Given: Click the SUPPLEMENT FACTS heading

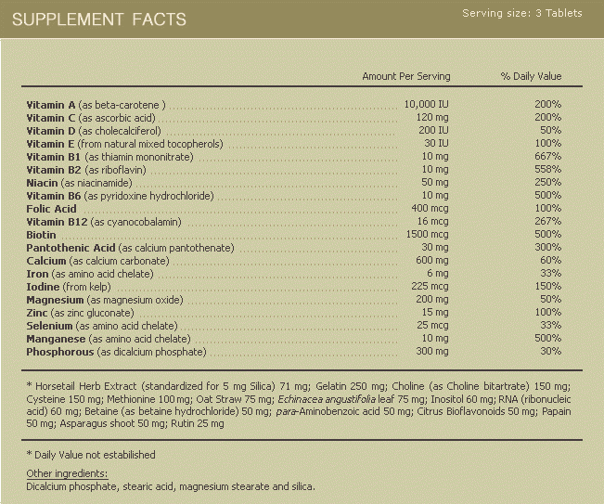Looking at the screenshot, I should click(x=99, y=19).
